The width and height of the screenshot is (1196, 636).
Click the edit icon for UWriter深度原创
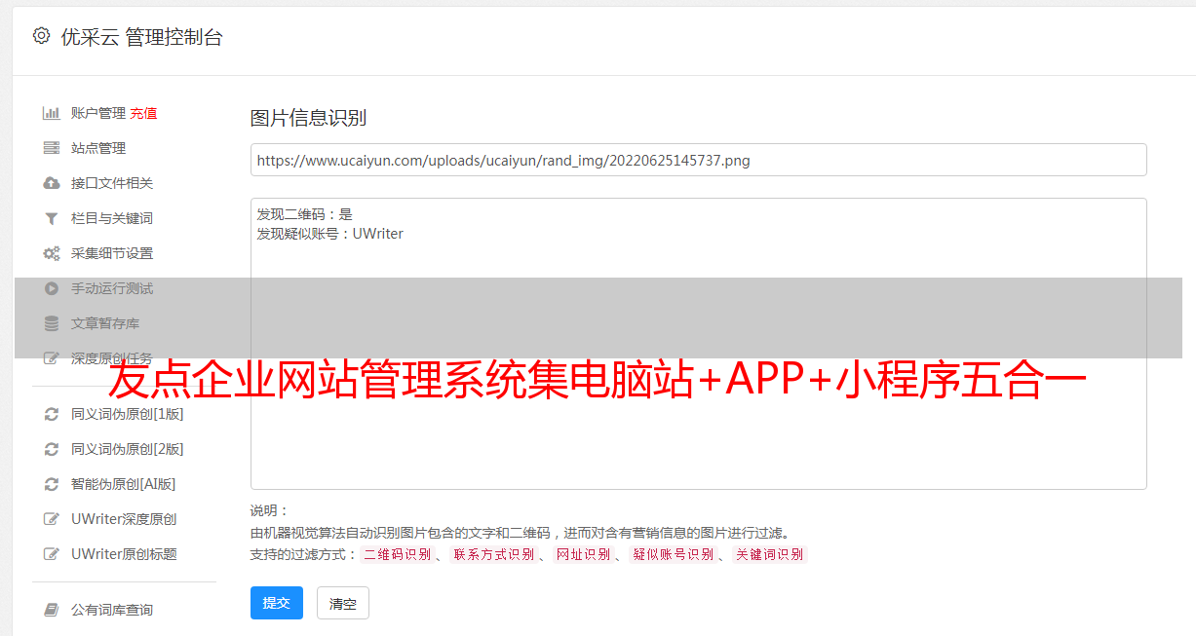click(52, 519)
